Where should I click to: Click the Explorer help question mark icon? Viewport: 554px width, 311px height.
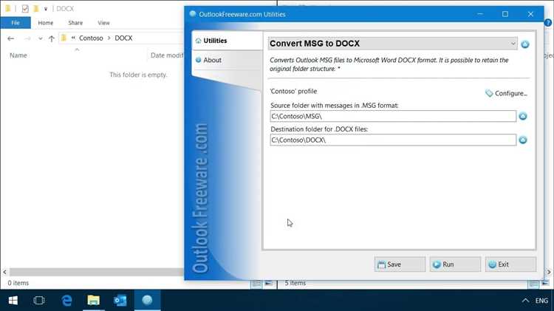[548, 23]
